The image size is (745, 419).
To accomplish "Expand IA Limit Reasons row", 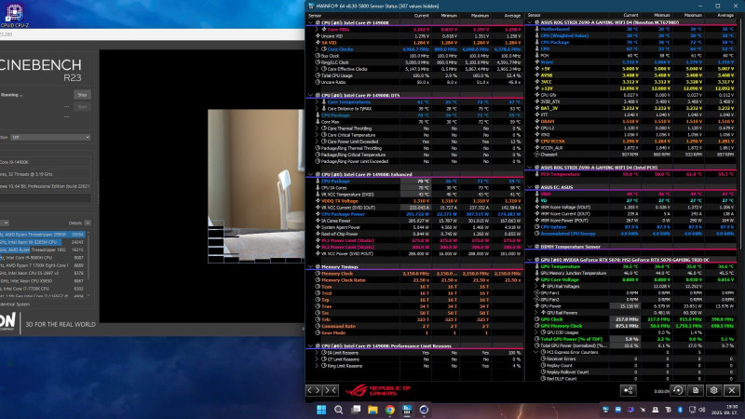I will (317, 353).
